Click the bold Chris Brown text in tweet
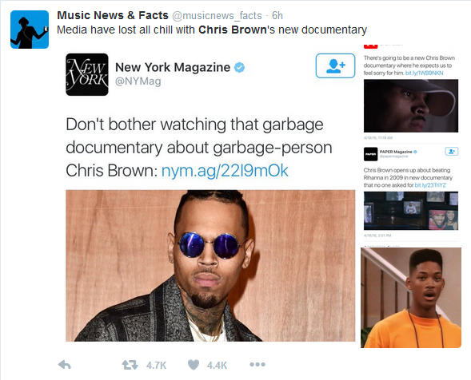 [x=233, y=30]
